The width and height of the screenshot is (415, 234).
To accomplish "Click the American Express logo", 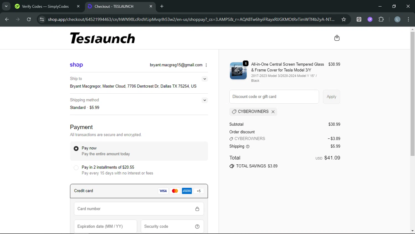I will tap(187, 191).
